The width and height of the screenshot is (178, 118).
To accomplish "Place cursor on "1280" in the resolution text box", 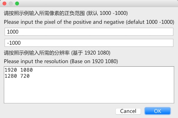I will point(11,76).
